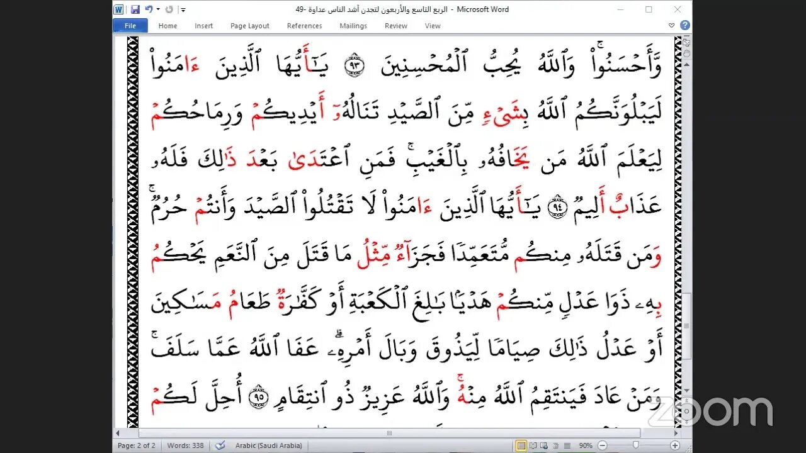Click the Arabic (Saudi Arabia) language indicator

click(269, 445)
